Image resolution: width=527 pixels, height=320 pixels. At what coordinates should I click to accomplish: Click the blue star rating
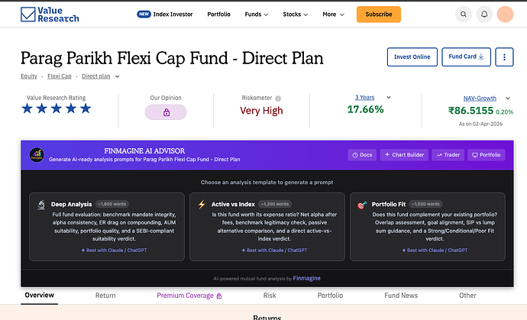(x=56, y=108)
